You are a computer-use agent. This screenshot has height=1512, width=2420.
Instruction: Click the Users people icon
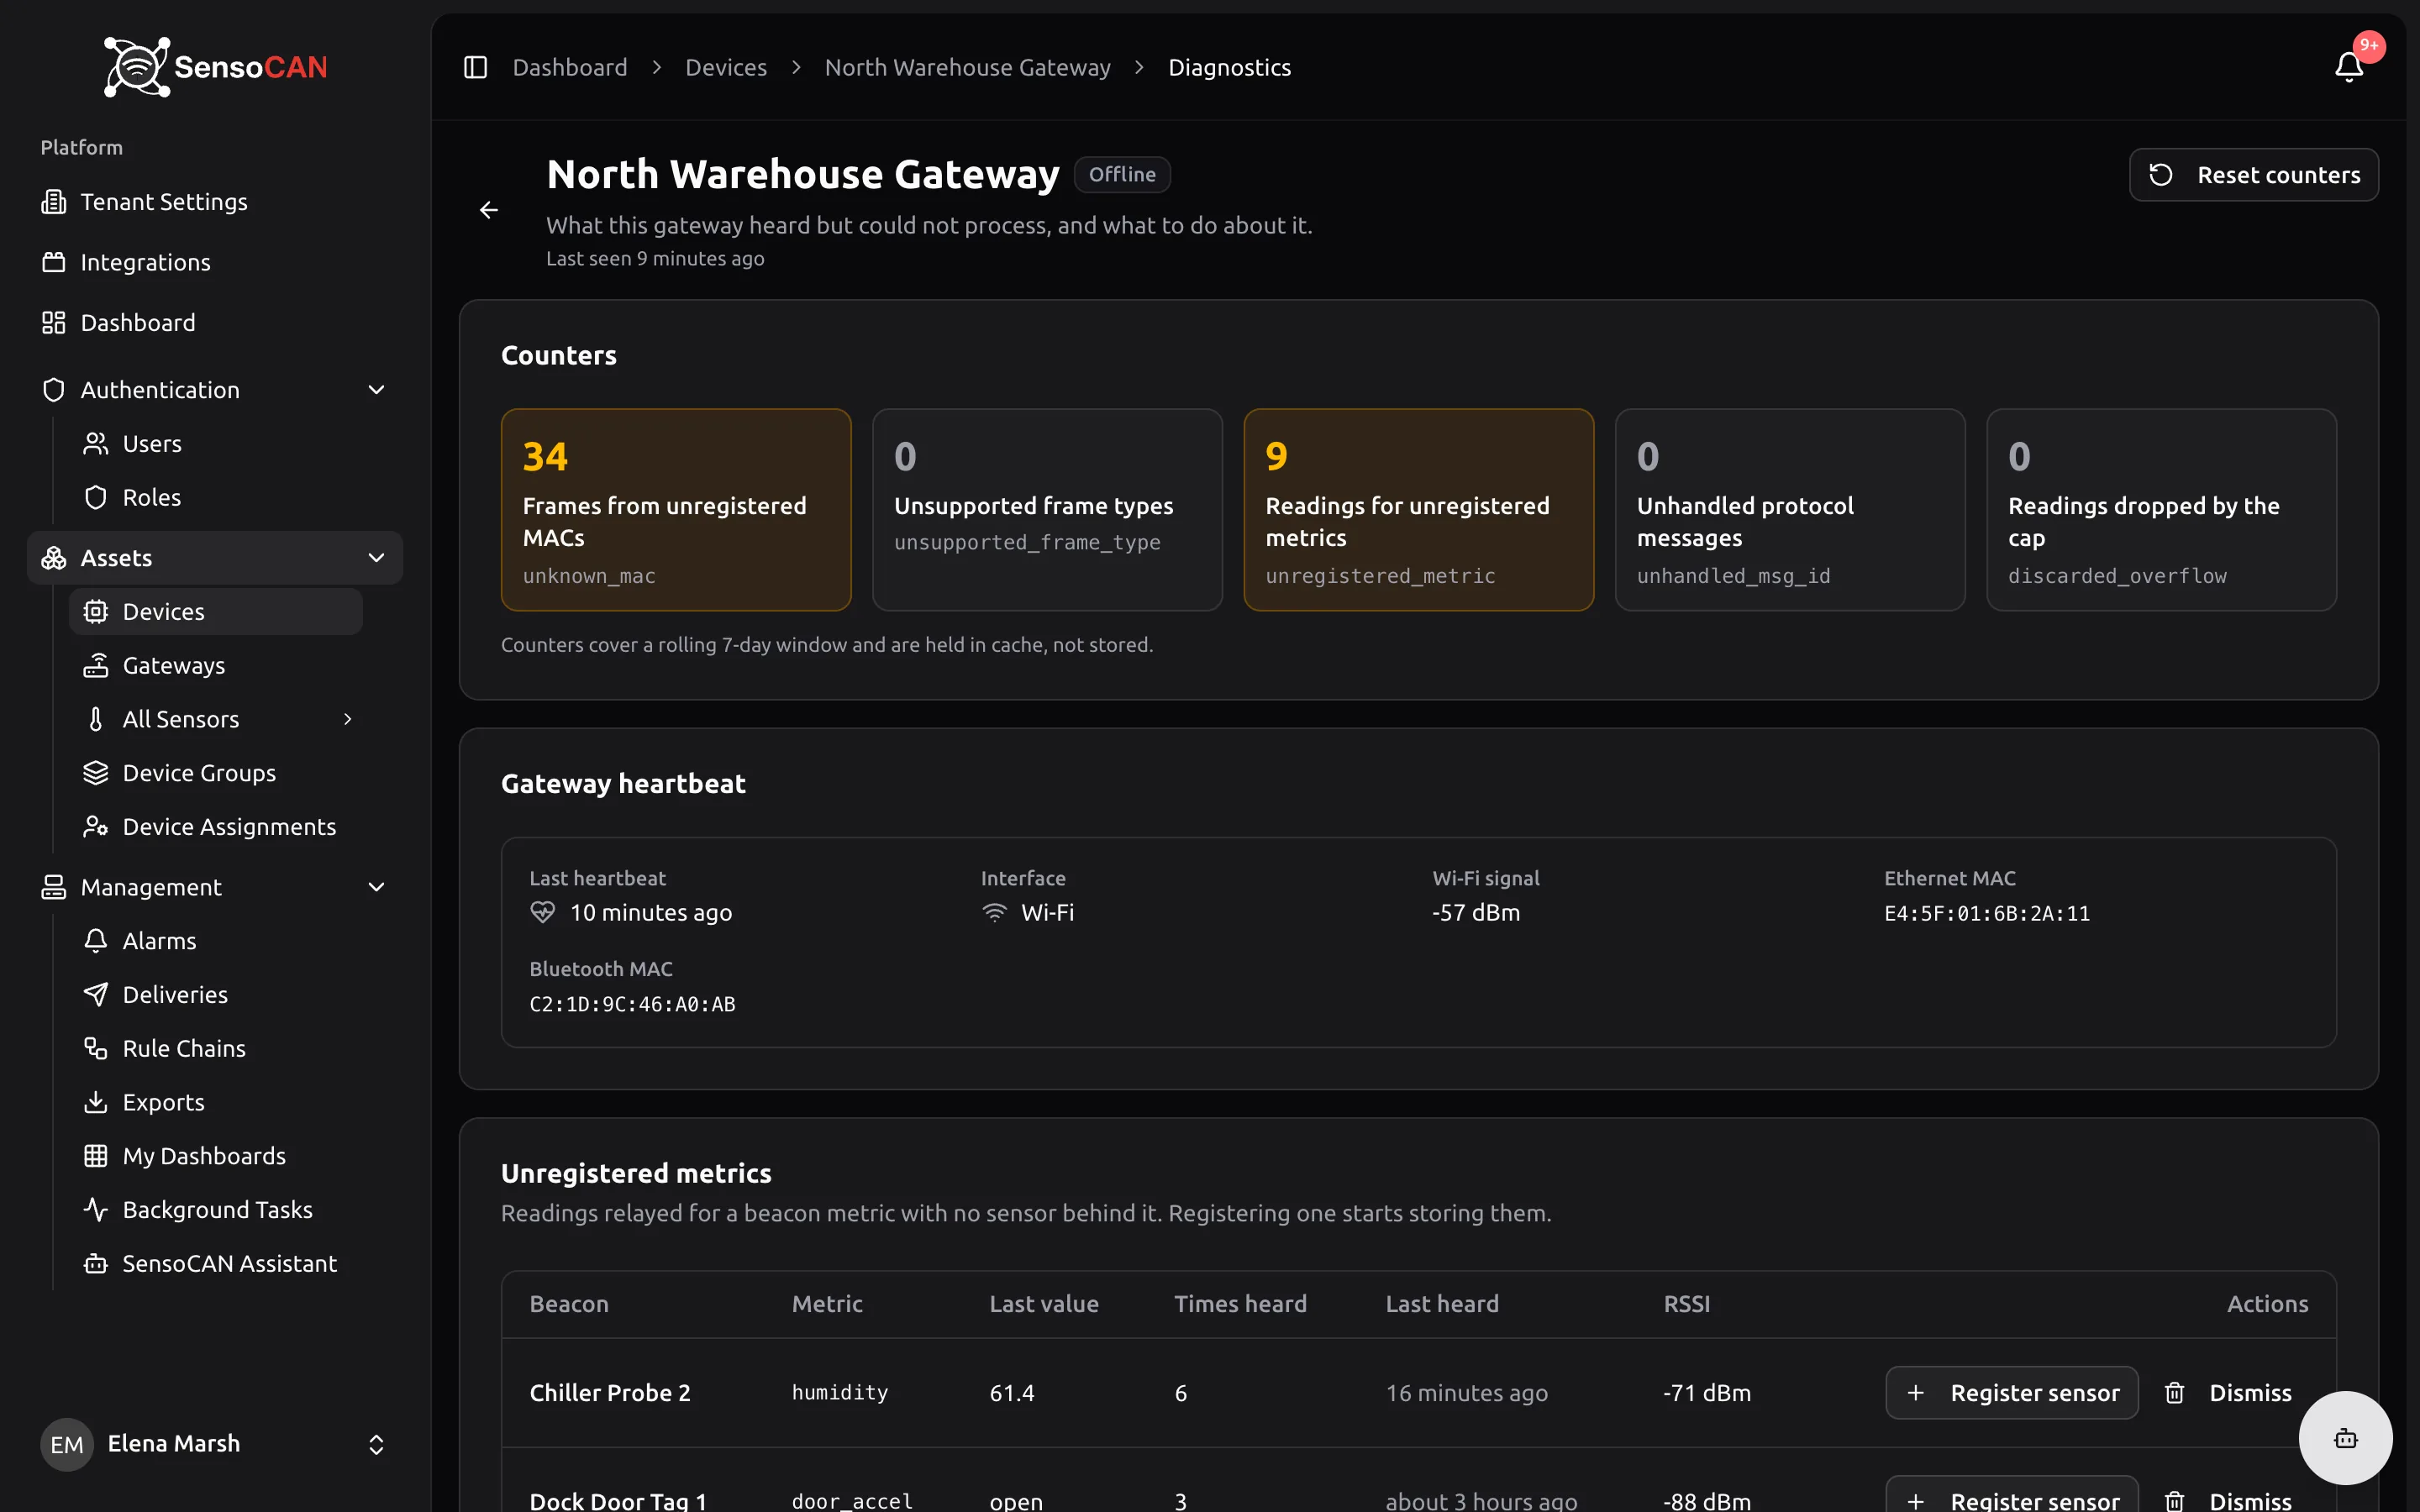[x=96, y=444]
